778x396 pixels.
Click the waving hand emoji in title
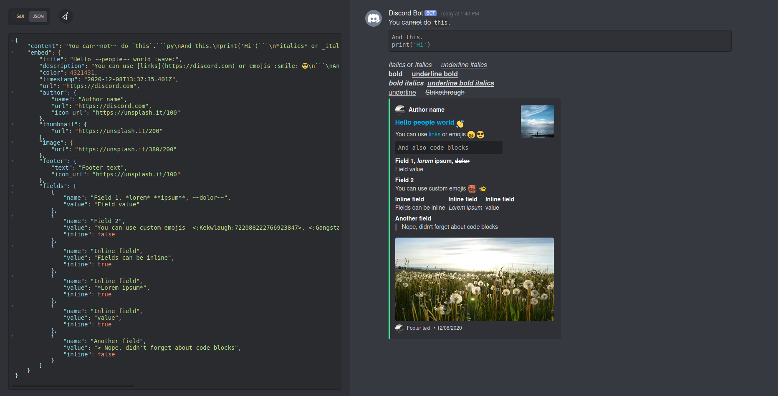click(460, 123)
